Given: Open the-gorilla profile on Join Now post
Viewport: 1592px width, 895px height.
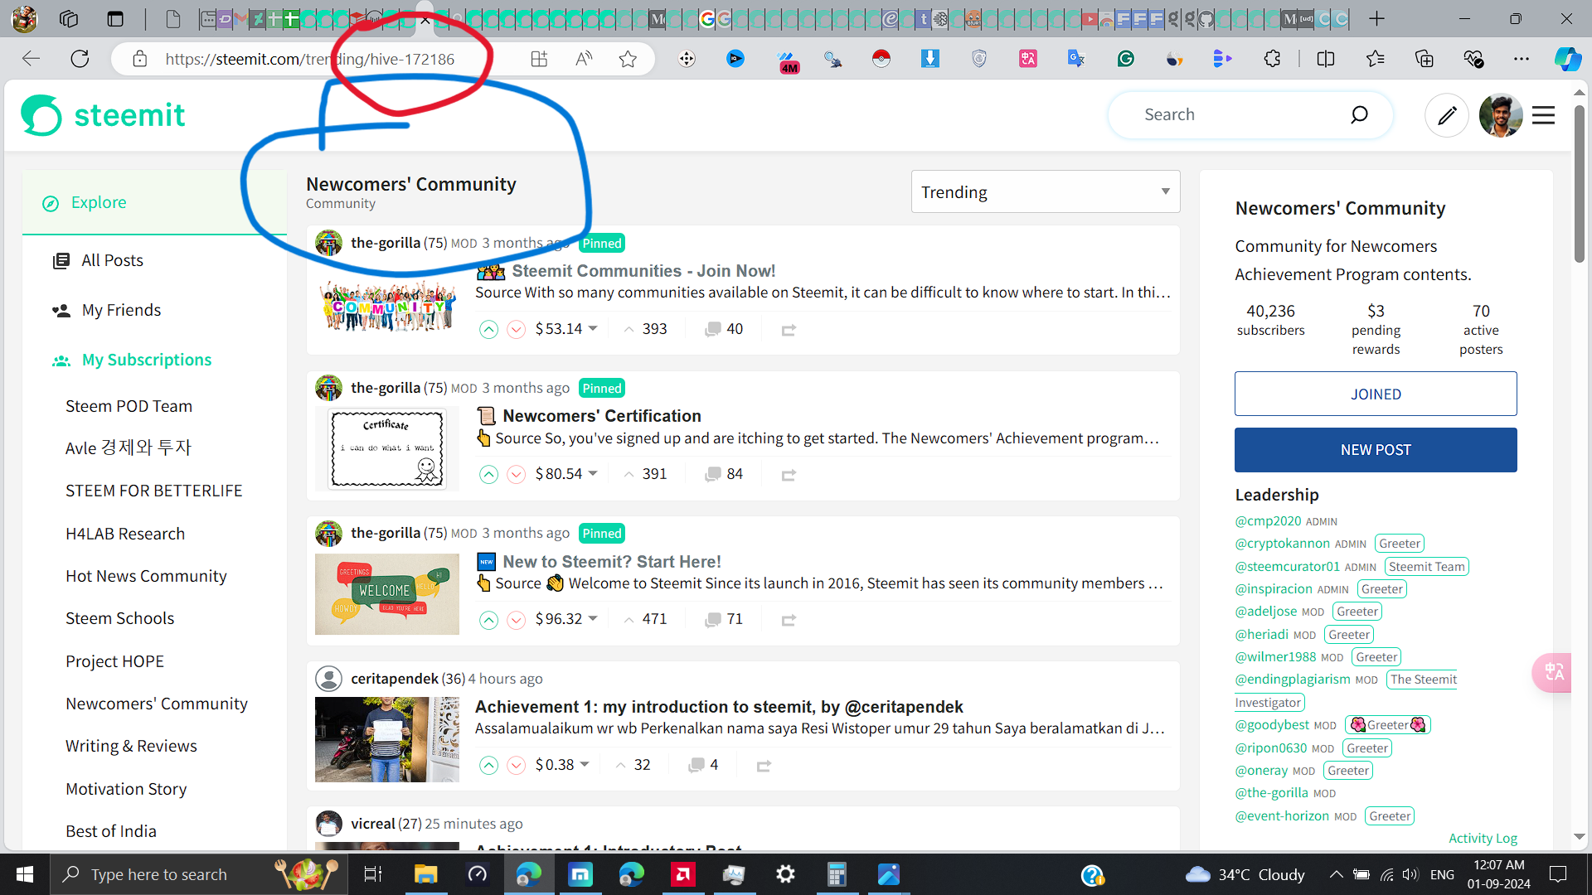Looking at the screenshot, I should point(386,243).
